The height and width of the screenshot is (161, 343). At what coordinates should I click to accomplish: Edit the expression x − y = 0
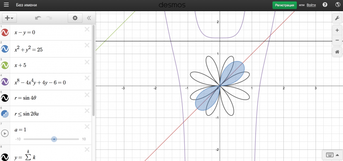tap(25, 33)
